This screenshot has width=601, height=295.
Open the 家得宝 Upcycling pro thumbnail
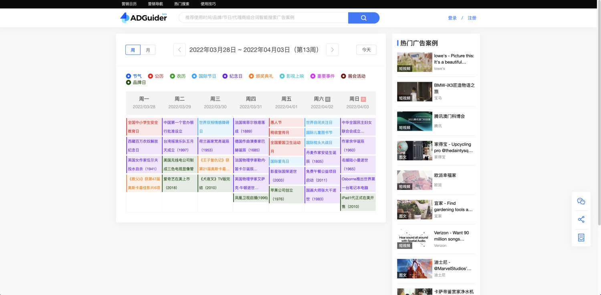pos(414,150)
